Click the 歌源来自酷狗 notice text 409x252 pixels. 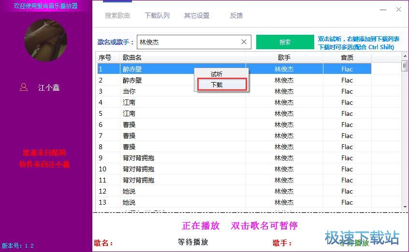(x=44, y=153)
